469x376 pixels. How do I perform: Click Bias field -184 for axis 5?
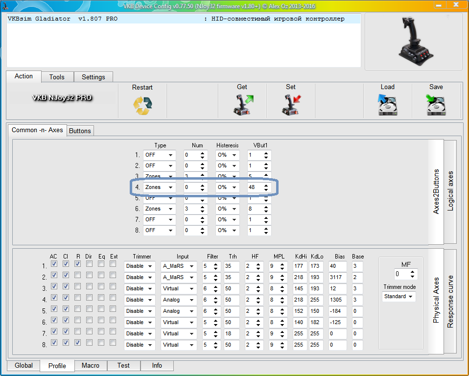[337, 311]
